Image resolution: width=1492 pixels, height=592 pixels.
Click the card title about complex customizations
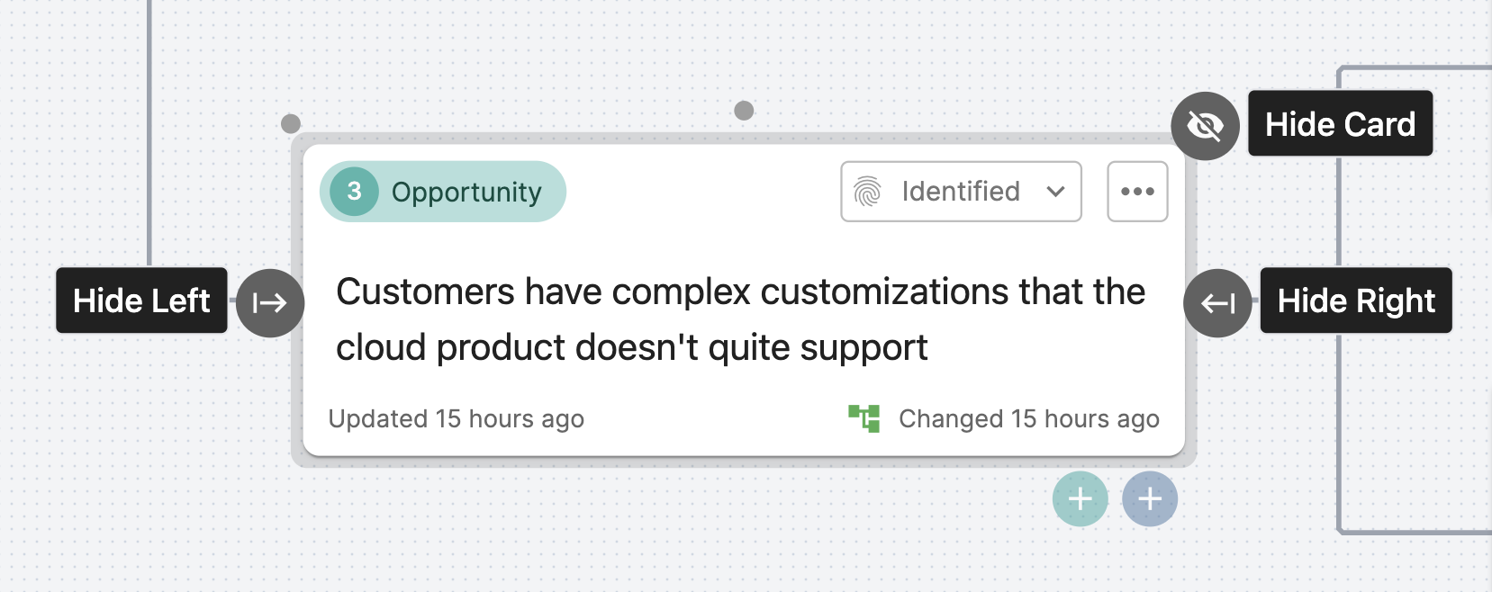coord(740,319)
